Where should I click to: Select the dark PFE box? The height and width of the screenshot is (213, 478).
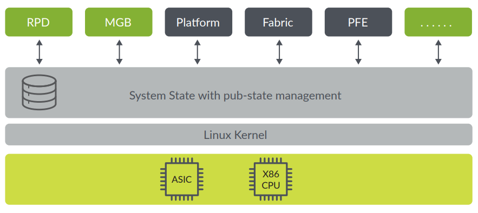[358, 22]
